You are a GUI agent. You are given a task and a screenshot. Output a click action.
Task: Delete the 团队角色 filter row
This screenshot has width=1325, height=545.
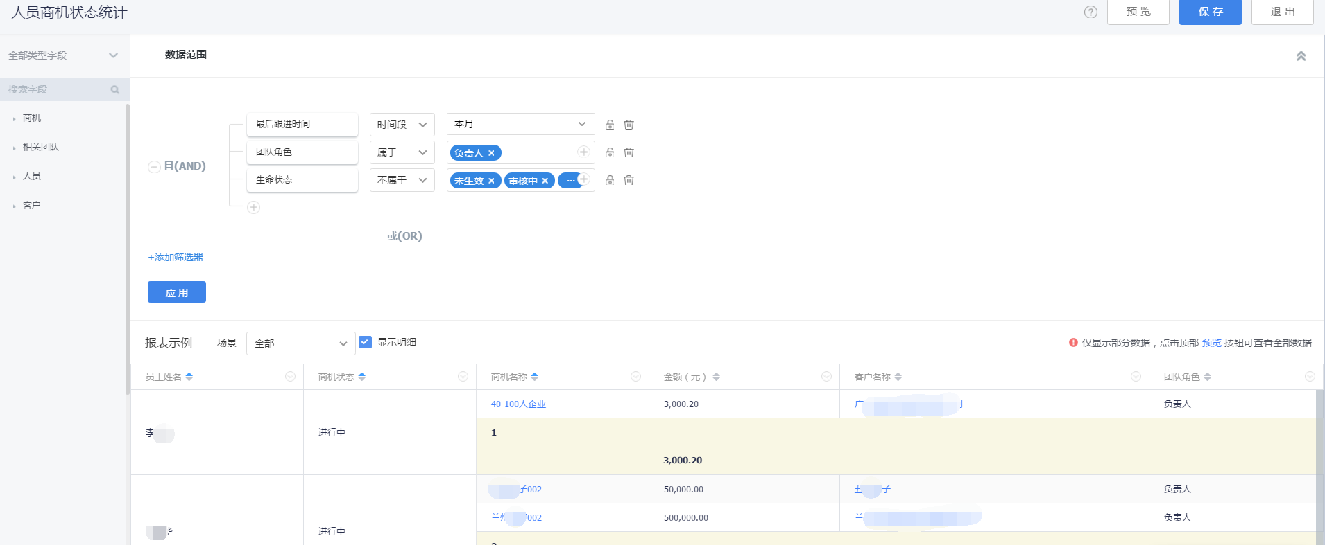point(629,152)
